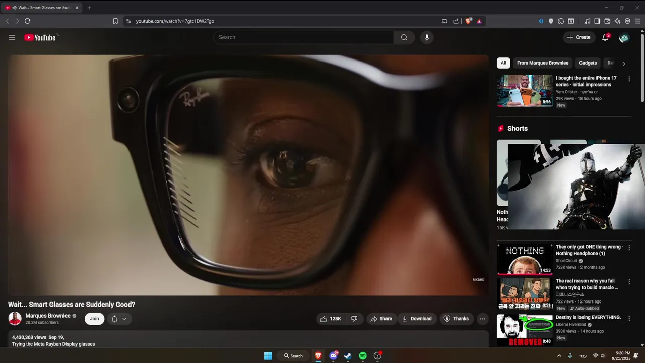645x363 pixels.
Task: Expand the video description text
Action: point(248,340)
